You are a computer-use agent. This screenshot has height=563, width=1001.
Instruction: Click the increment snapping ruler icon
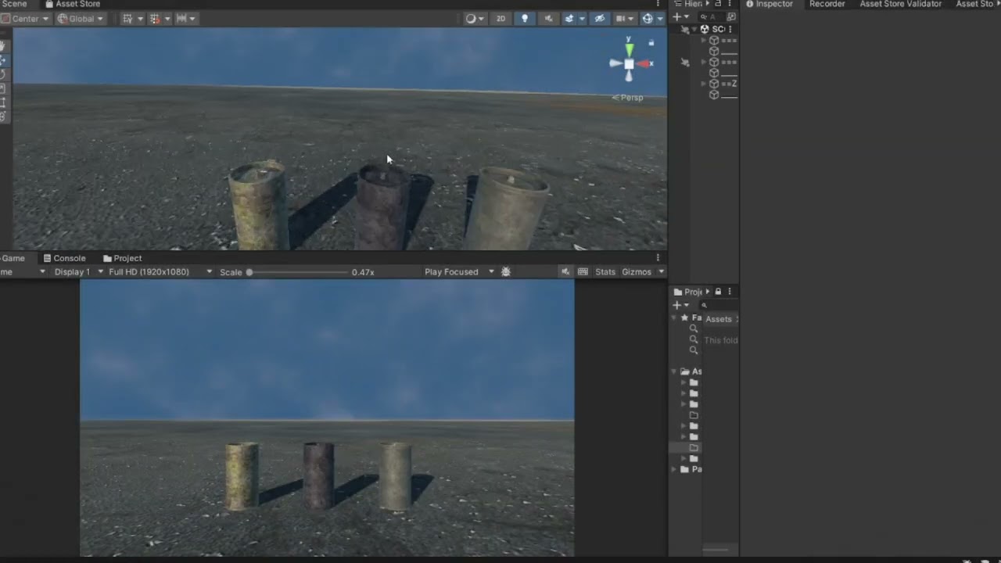click(181, 19)
